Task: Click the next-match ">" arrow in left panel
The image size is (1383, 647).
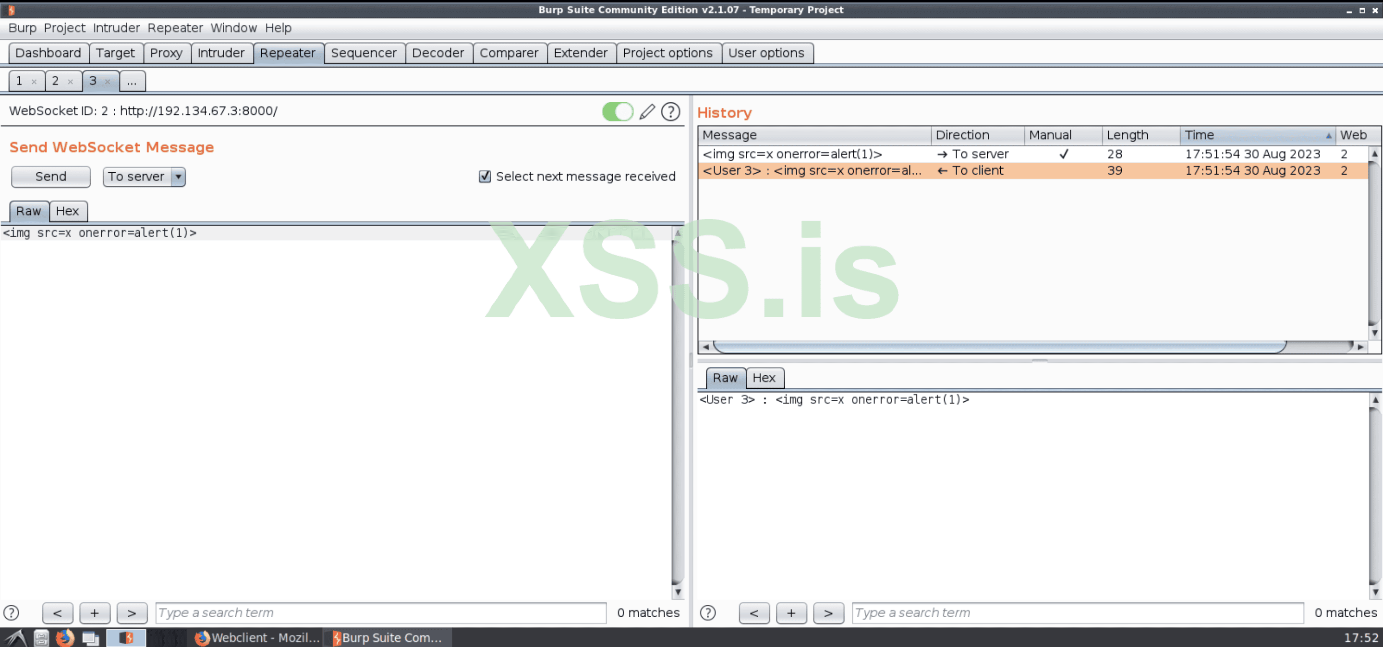Action: [x=132, y=612]
